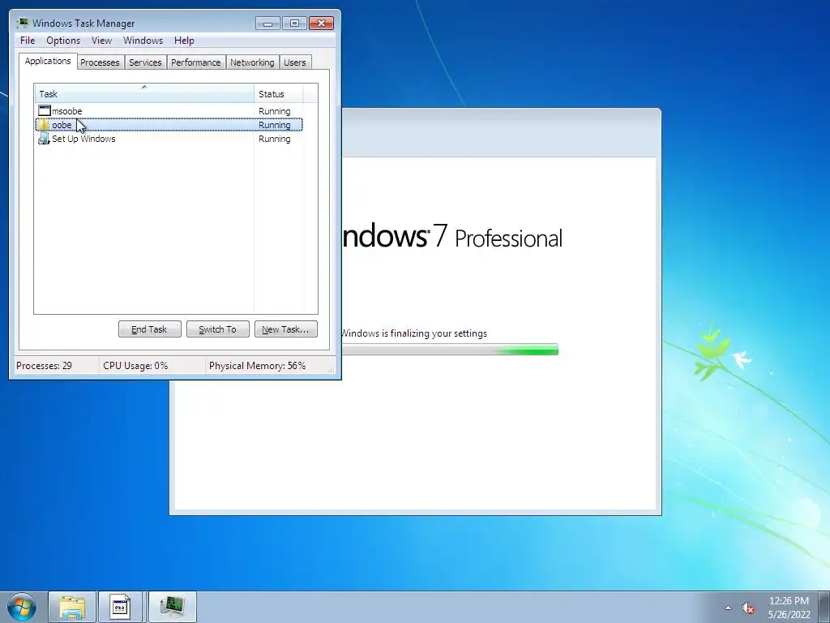The width and height of the screenshot is (830, 623).
Task: Click the Physical Memory: 56% status entry
Action: [x=257, y=366]
